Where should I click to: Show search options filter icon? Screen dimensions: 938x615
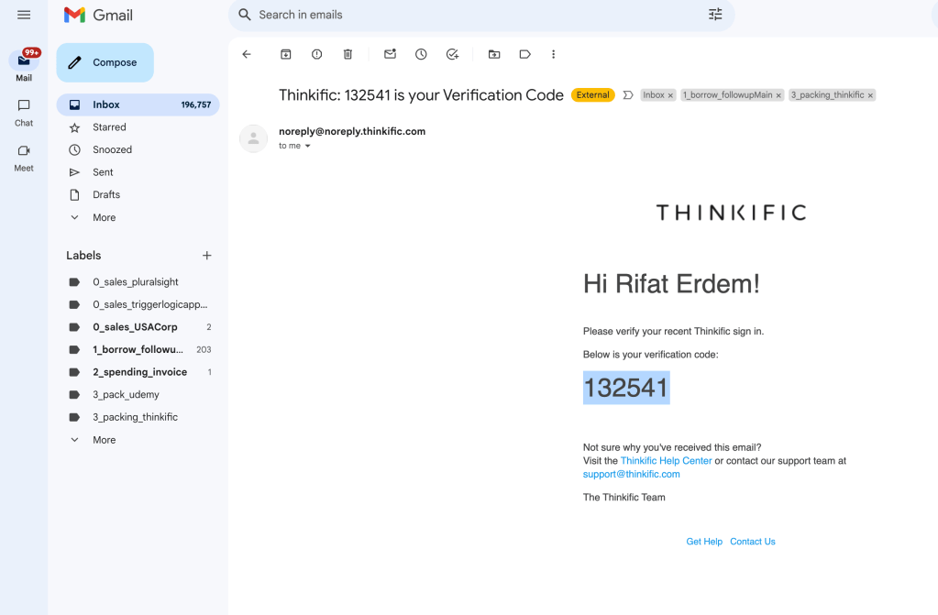point(715,15)
